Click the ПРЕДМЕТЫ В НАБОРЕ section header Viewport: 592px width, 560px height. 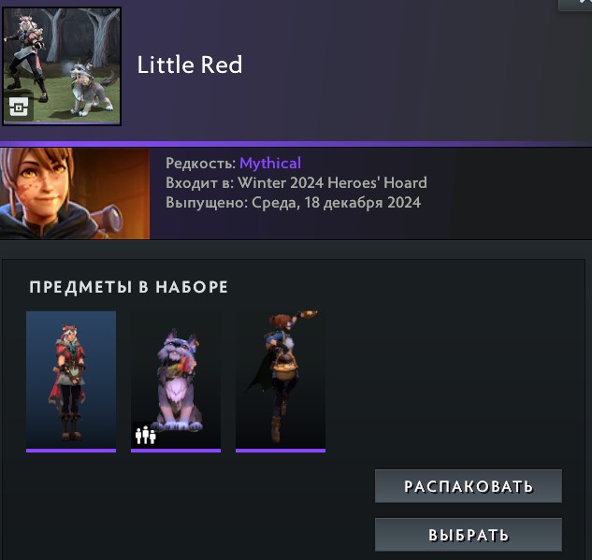tap(129, 287)
